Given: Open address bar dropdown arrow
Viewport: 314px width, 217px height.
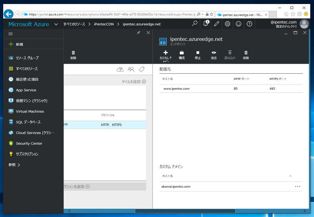Looking at the screenshot, I should pyautogui.click(x=203, y=14).
